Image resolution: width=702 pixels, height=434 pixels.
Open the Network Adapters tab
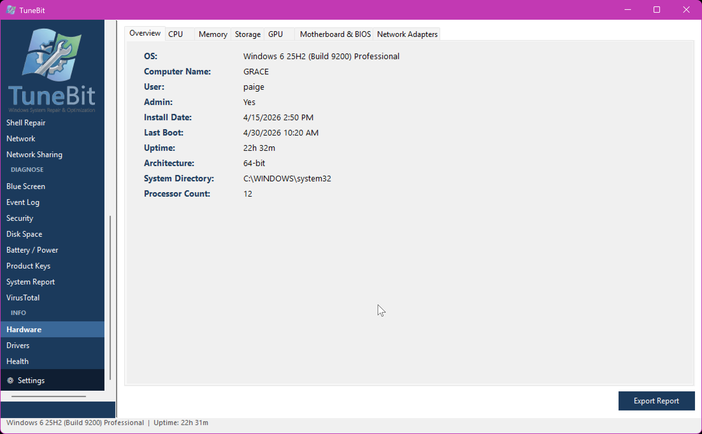tap(407, 34)
